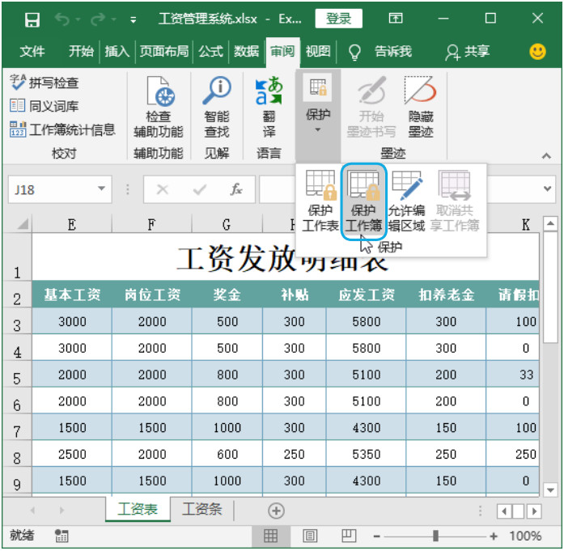Click the zoom slider handle
The height and width of the screenshot is (551, 564).
[435, 536]
